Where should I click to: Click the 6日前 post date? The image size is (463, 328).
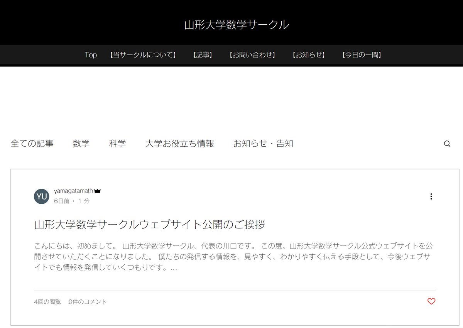[62, 201]
